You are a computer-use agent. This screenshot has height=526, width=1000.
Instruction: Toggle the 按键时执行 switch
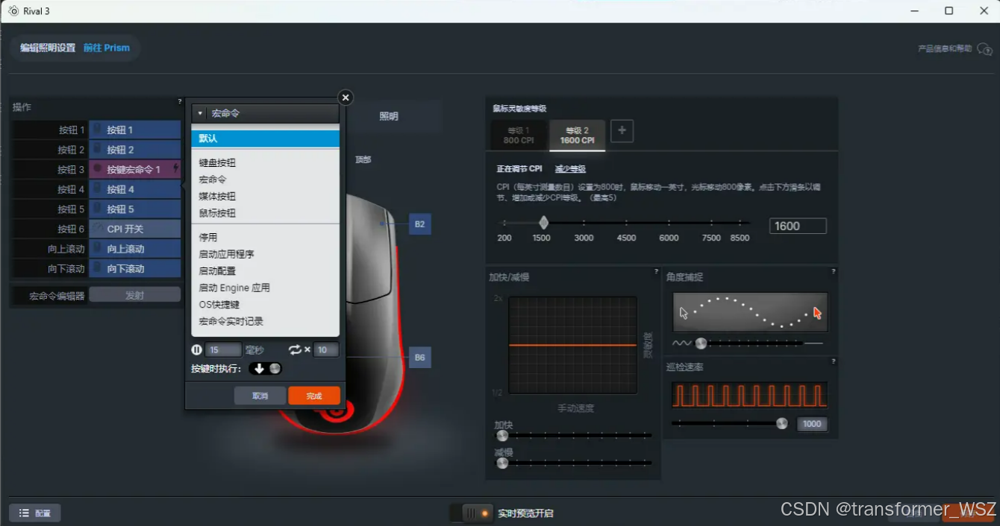(x=266, y=369)
